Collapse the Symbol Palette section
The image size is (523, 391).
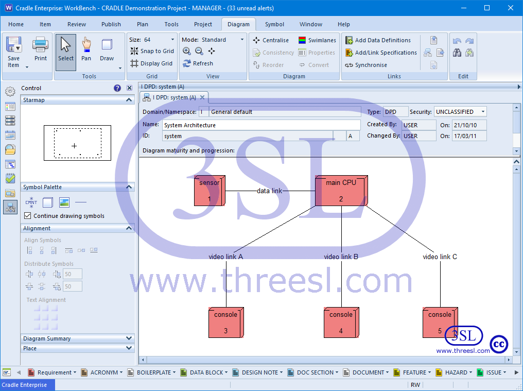(129, 187)
